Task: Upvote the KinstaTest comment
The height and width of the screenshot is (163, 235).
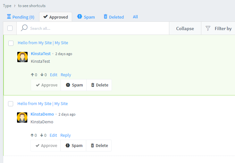Action: [x=32, y=75]
